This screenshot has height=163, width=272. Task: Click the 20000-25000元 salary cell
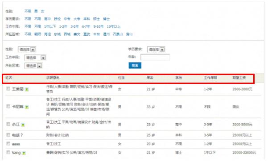(x=244, y=153)
